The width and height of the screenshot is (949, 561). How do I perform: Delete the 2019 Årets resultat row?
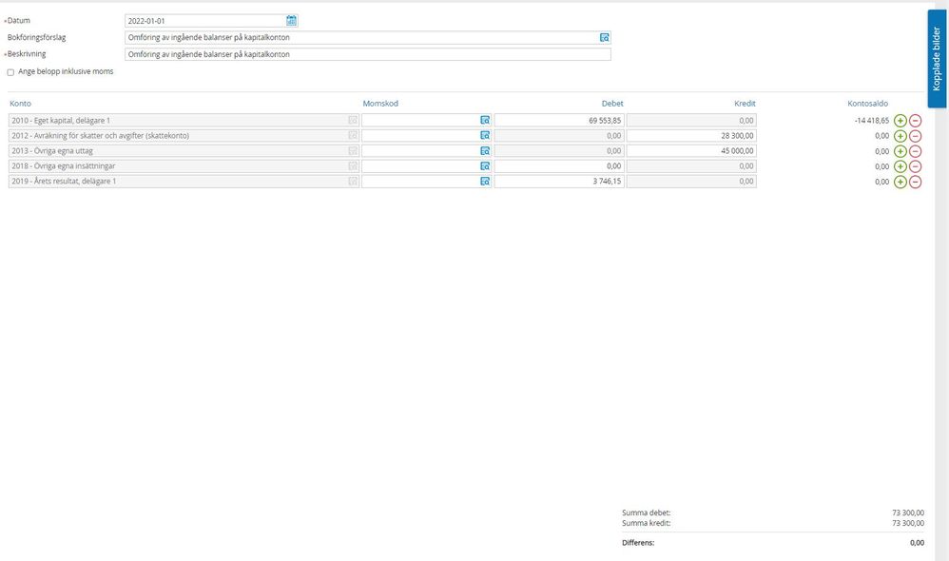[x=915, y=182]
